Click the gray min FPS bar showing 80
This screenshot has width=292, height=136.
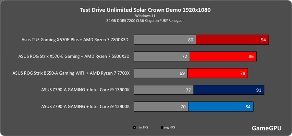(x=165, y=40)
